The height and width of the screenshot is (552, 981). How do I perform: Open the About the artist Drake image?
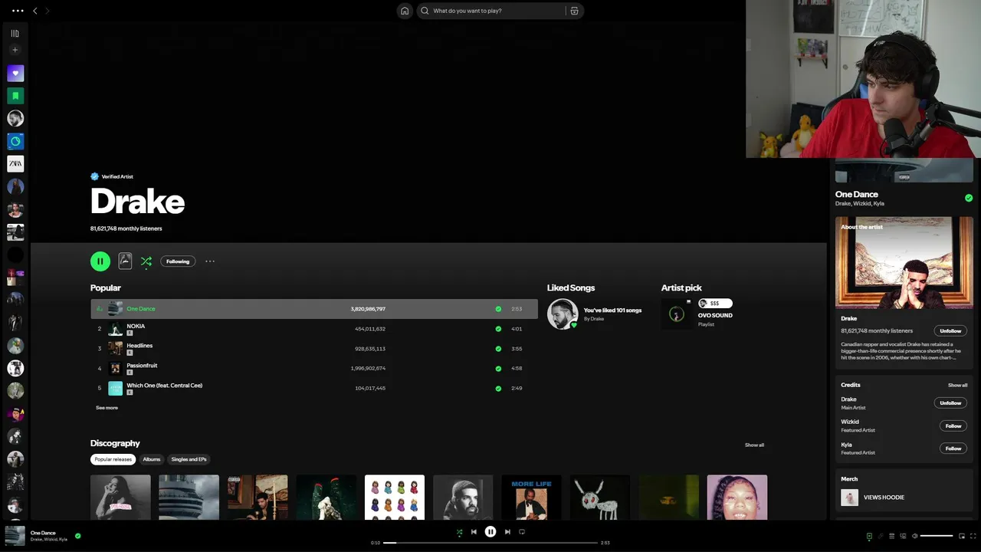click(x=904, y=262)
